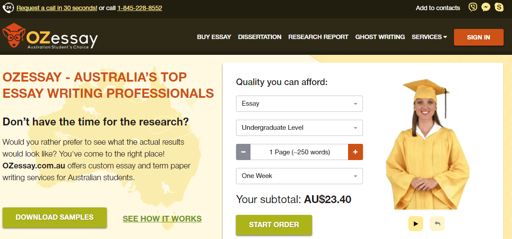Image resolution: width=512 pixels, height=239 pixels.
Task: Open the One Week deadline dropdown
Action: (299, 176)
